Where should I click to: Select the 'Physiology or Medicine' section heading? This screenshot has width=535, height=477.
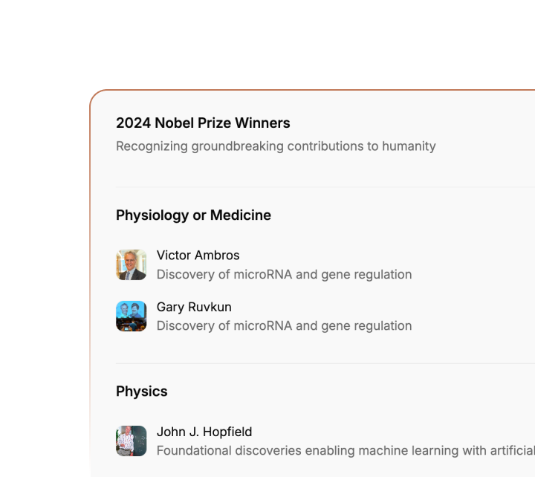coord(193,215)
